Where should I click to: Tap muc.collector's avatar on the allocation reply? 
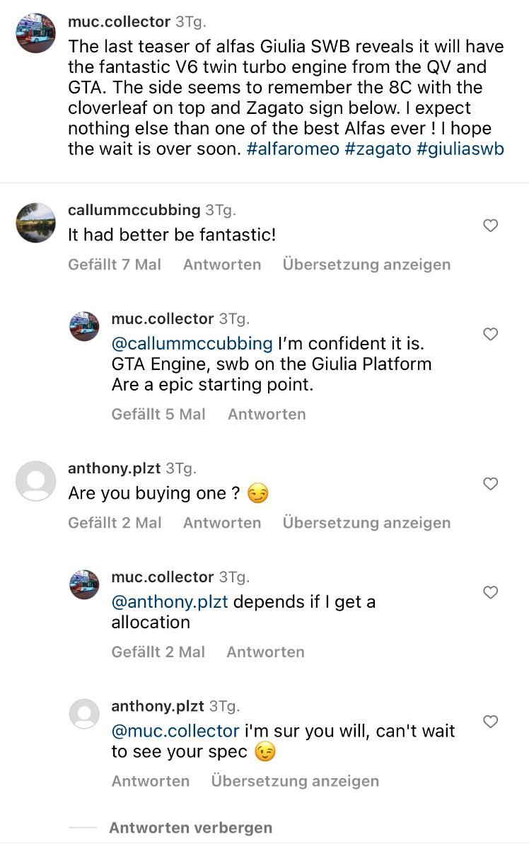coord(84,584)
